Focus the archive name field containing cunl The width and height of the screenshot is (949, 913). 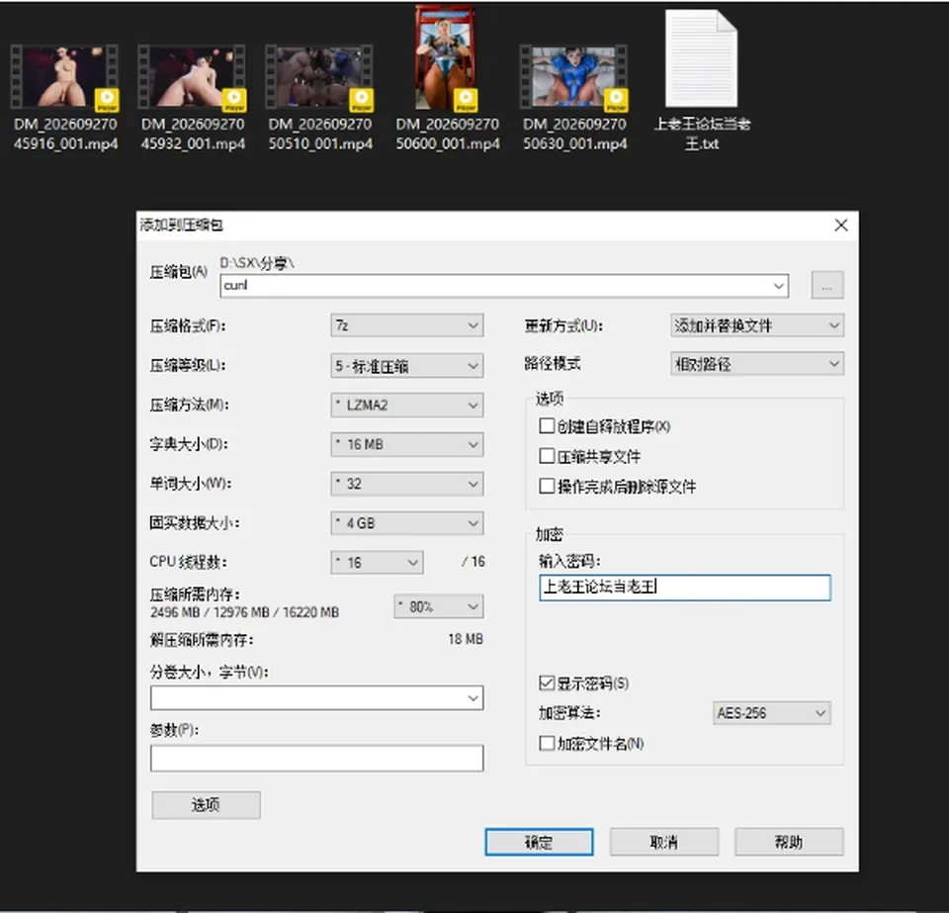[504, 285]
